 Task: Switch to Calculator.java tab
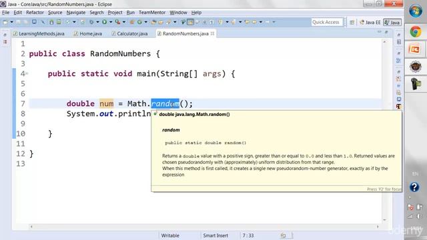click(129, 34)
